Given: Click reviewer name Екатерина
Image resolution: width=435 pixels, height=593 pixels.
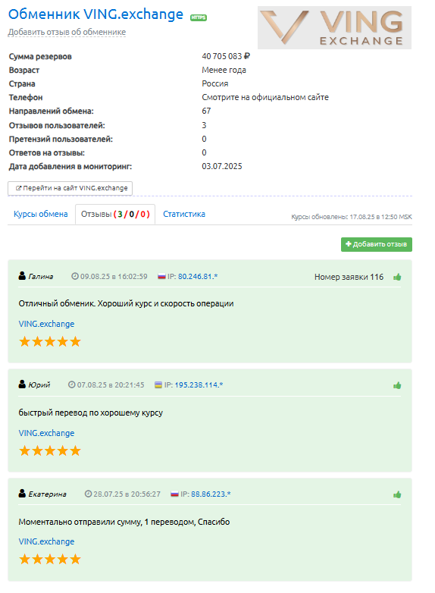Looking at the screenshot, I should [x=47, y=494].
